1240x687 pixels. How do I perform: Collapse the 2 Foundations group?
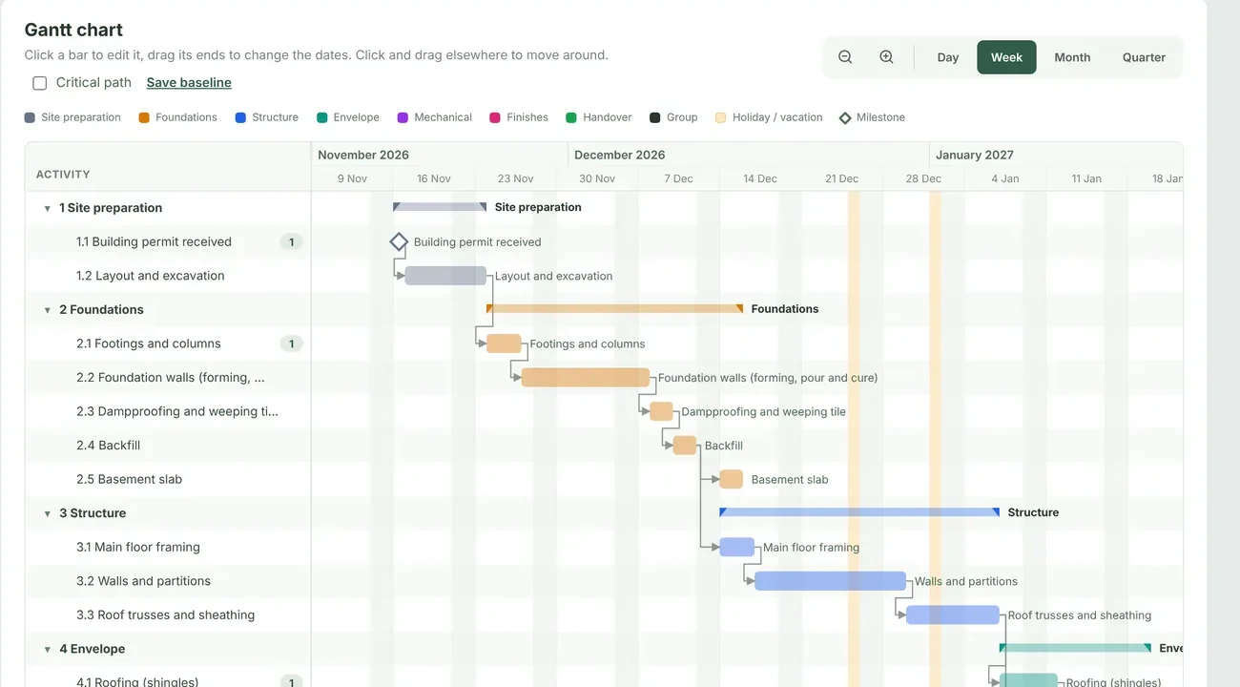coord(48,310)
